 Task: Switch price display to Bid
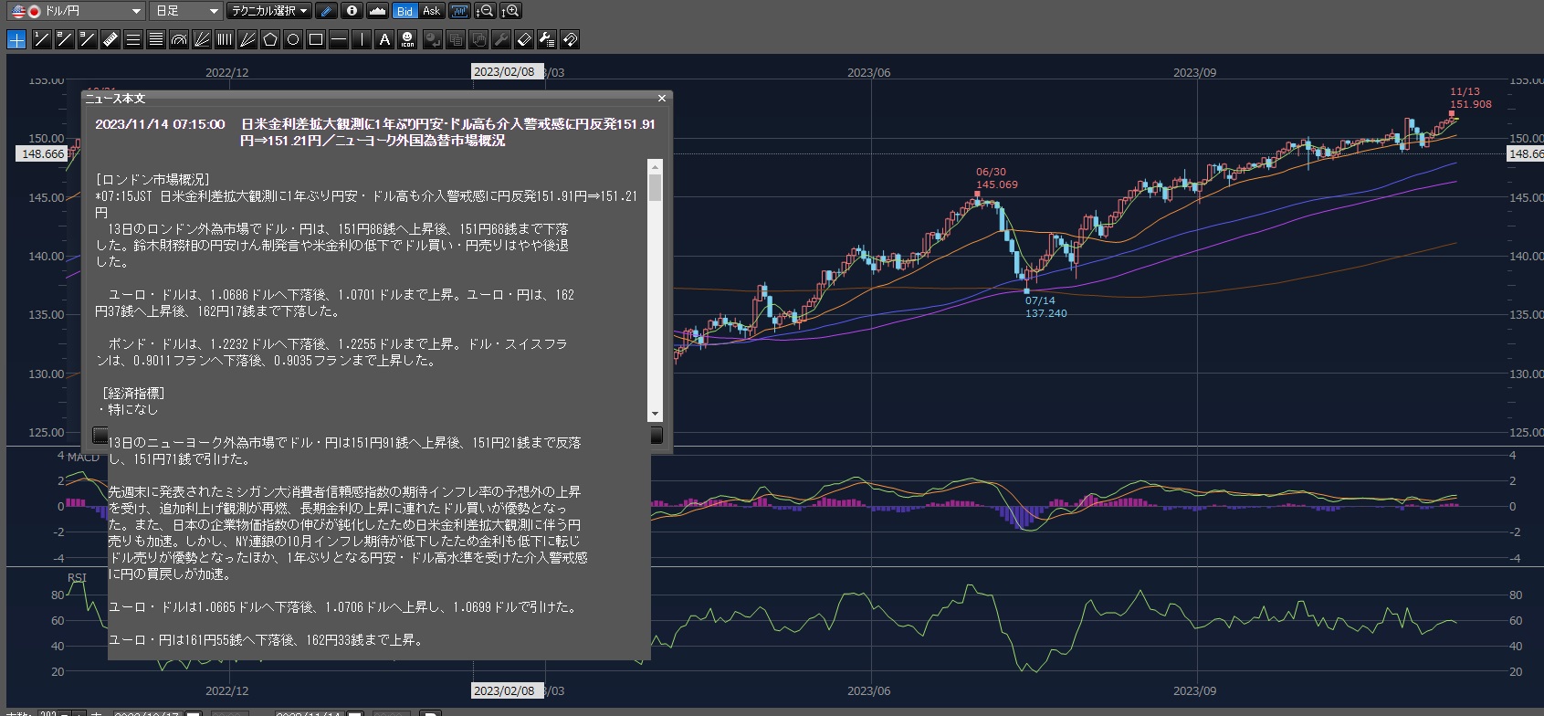pyautogui.click(x=404, y=11)
